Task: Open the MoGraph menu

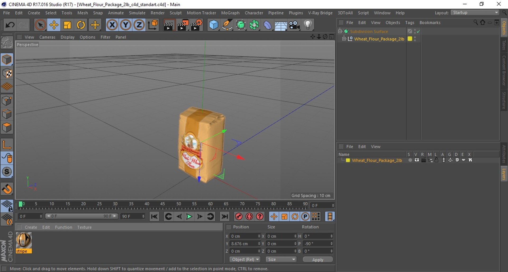Action: (x=230, y=13)
